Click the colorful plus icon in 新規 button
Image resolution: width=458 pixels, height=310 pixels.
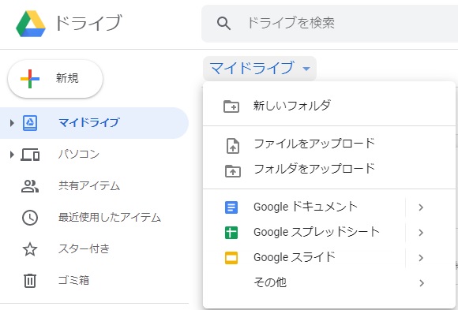30,79
